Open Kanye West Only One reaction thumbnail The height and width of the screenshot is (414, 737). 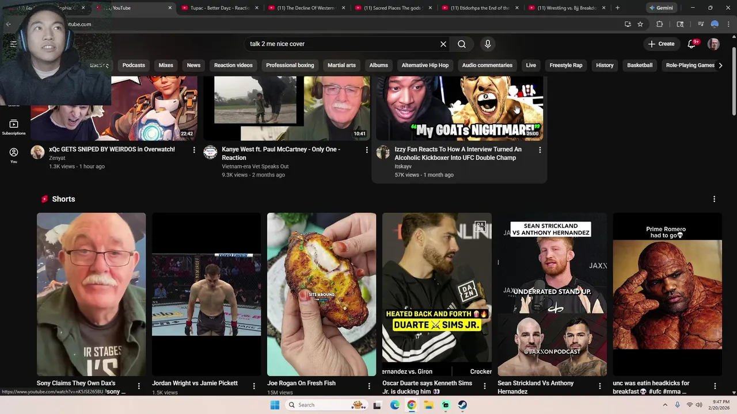tap(287, 108)
